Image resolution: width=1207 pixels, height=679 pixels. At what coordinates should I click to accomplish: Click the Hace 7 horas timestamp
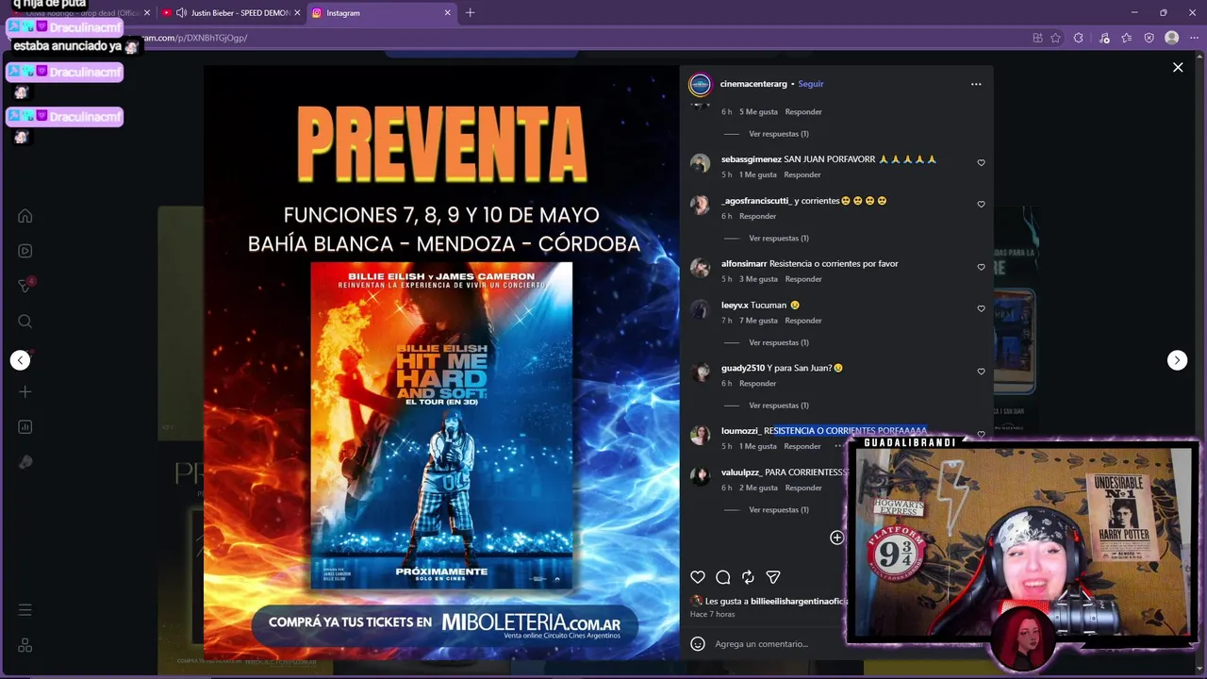pyautogui.click(x=713, y=615)
